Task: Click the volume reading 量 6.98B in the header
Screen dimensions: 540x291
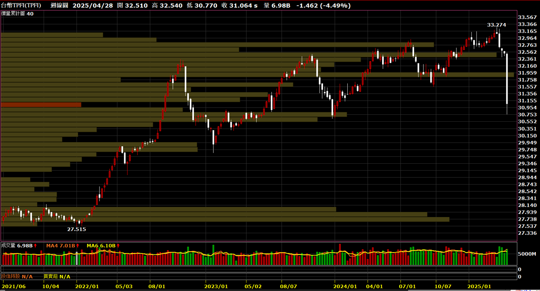Action: pyautogui.click(x=277, y=5)
